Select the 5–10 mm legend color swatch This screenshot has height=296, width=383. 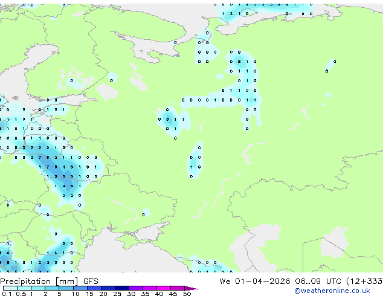(66, 288)
